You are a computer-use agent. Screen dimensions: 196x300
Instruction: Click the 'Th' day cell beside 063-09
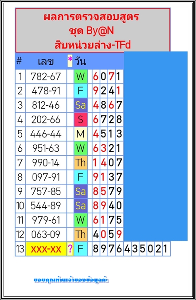click(81, 235)
